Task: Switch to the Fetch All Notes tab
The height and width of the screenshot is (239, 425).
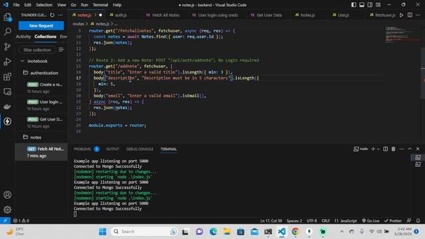Action: pos(165,15)
